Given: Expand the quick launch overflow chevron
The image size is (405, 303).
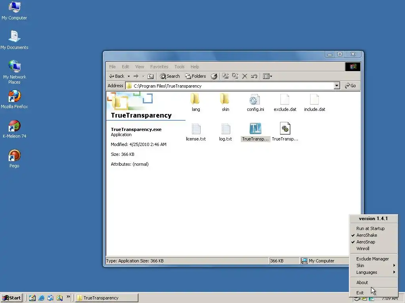Looking at the screenshot, I should pyautogui.click(x=68, y=297).
